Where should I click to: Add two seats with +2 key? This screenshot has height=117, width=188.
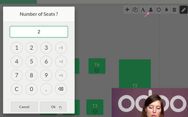click(61, 62)
